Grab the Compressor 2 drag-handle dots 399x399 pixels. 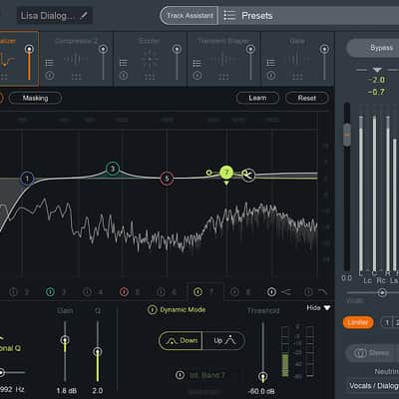[77, 77]
